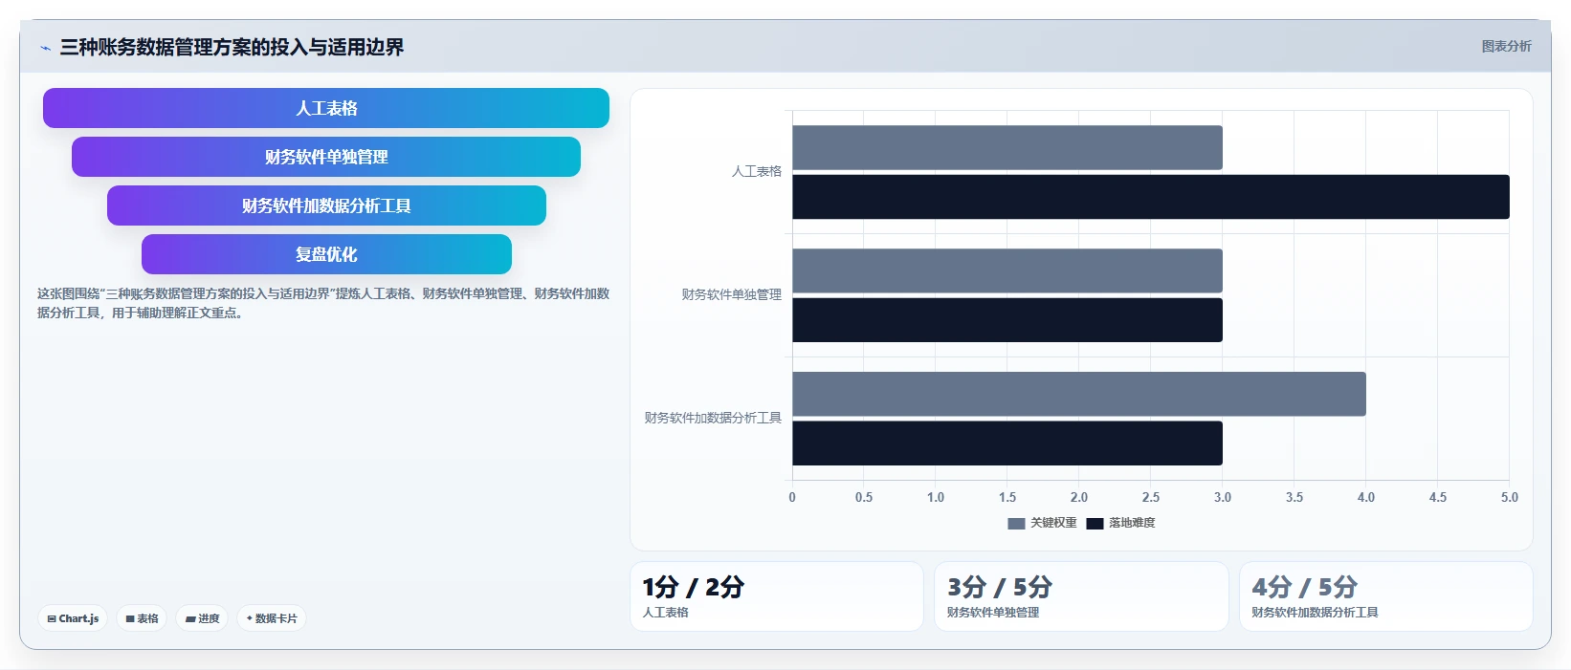Click the title 三种账务数据管理方案的投入与适用边界
The image size is (1571, 670).
tap(232, 47)
